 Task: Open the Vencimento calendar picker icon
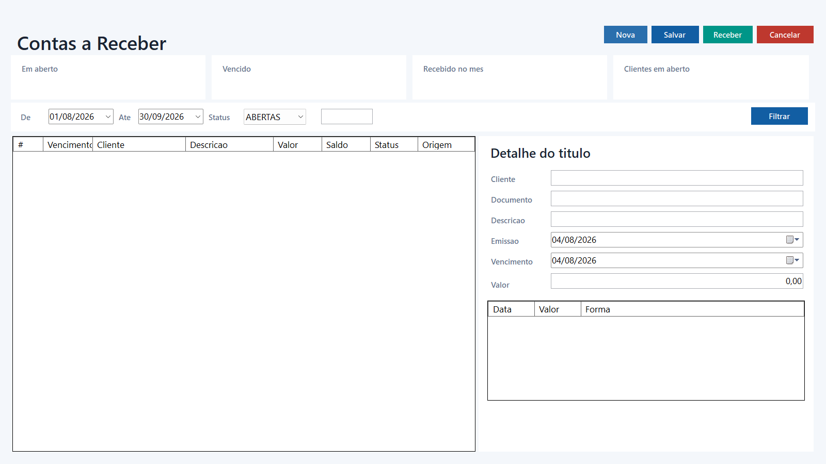click(x=792, y=260)
